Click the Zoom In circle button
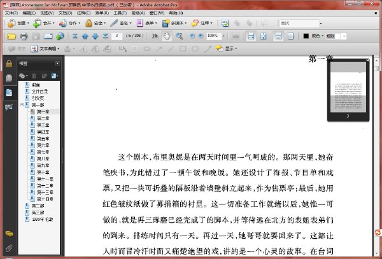The height and width of the screenshot is (259, 382). click(201, 36)
